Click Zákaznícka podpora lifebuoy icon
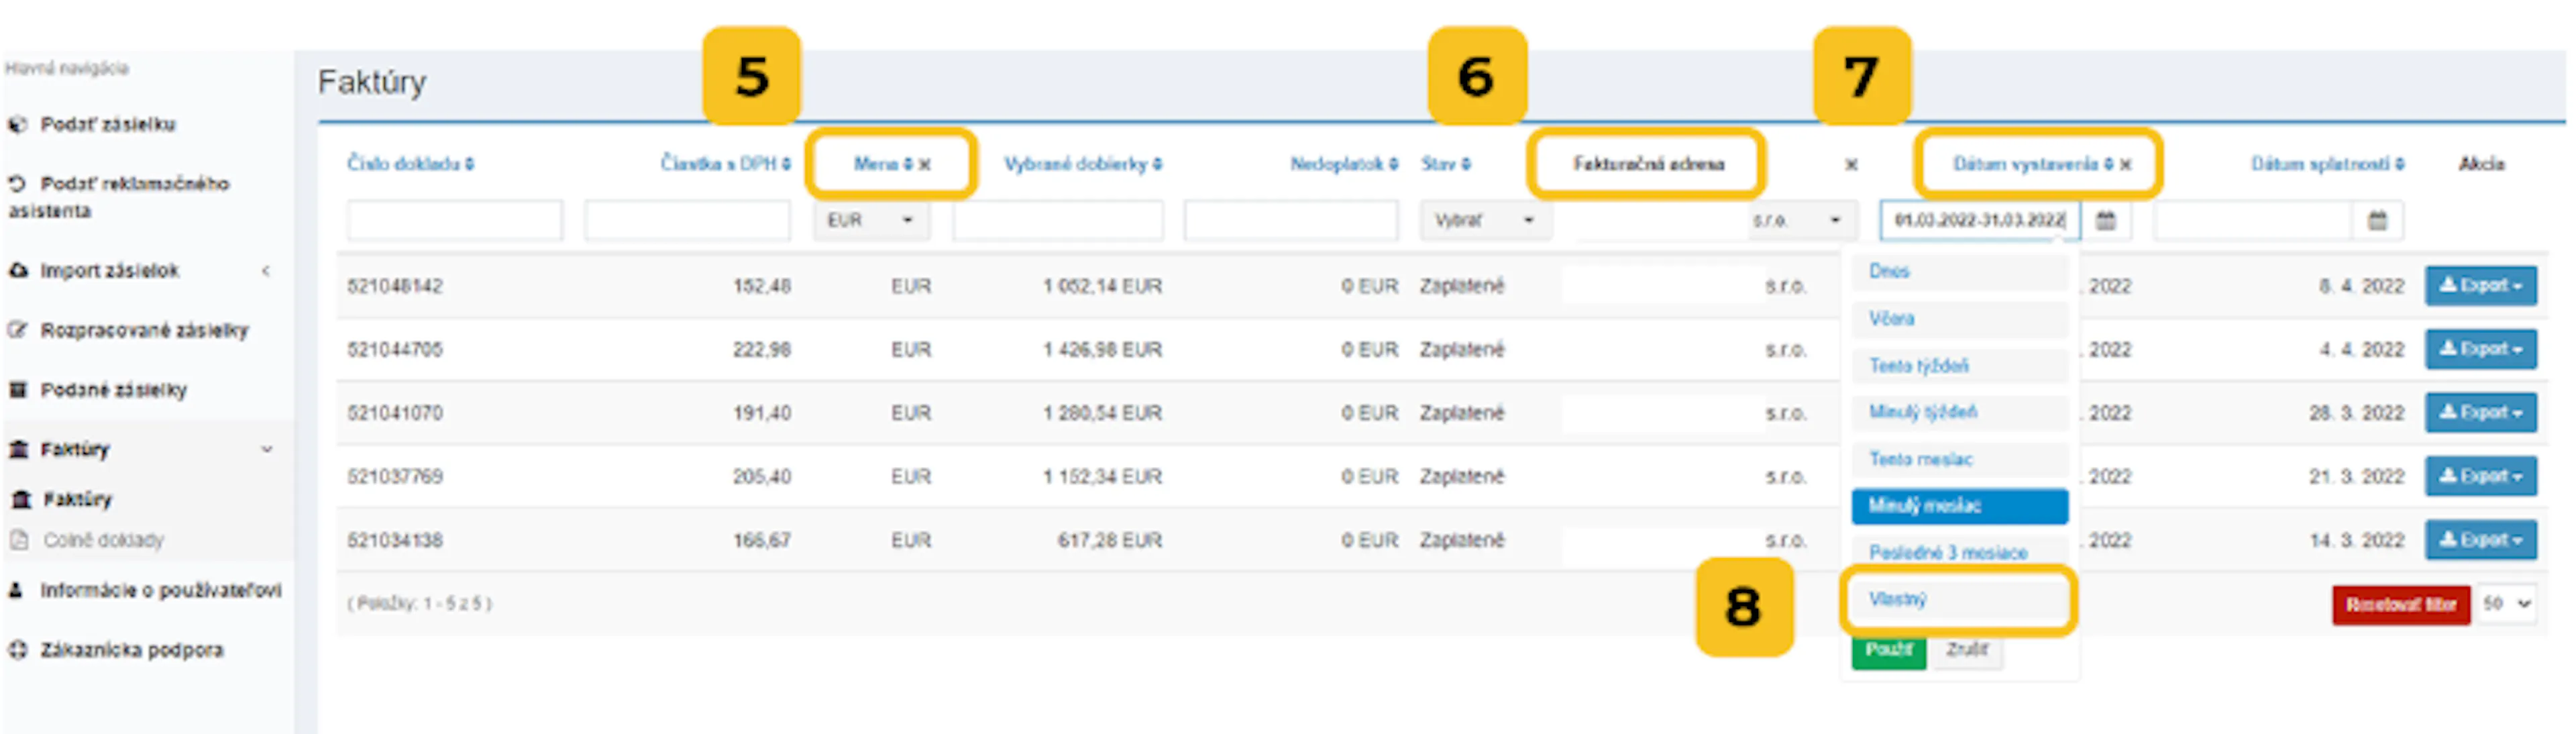This screenshot has height=734, width=2576. (x=17, y=649)
